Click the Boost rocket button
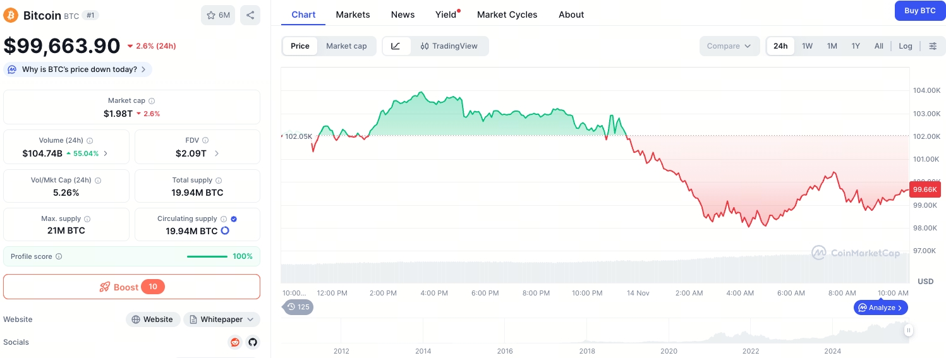 (x=131, y=287)
